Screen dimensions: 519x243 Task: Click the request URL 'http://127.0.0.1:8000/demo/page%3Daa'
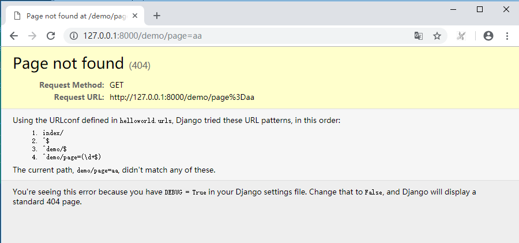[182, 97]
